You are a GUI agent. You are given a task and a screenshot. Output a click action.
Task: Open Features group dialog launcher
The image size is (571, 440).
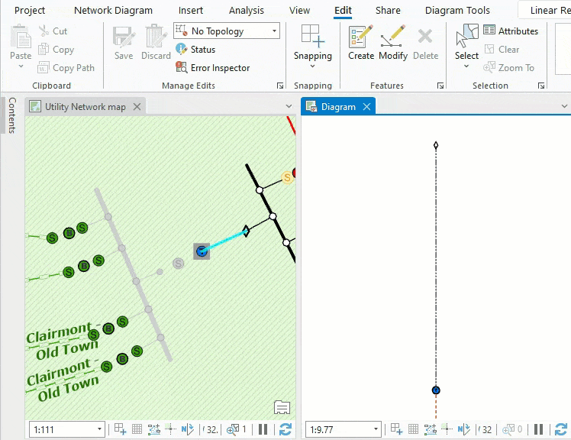(x=440, y=86)
